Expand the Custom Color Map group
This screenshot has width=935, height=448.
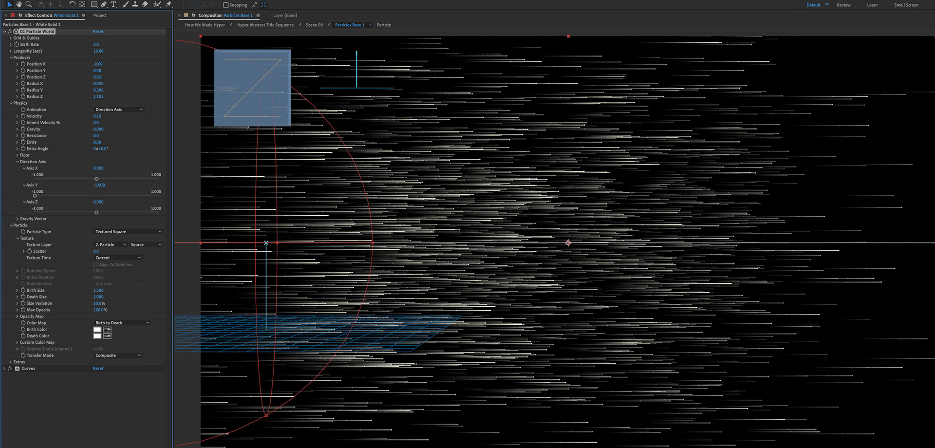(17, 342)
